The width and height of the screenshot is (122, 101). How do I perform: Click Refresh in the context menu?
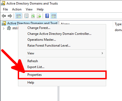coord(62,61)
